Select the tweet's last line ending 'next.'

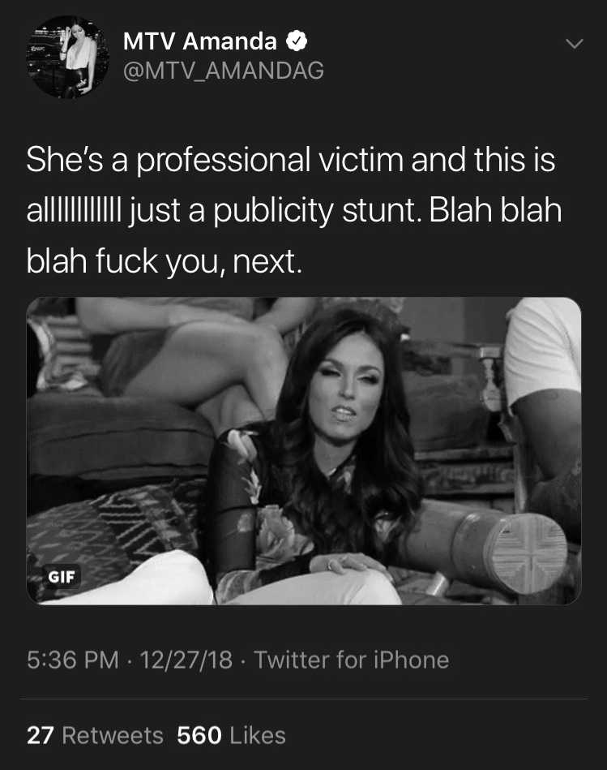[x=165, y=260]
